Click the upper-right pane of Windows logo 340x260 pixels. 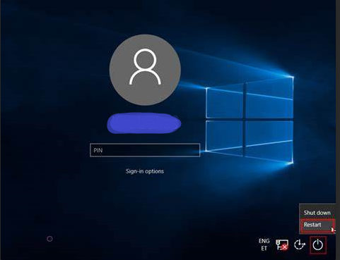tap(269, 97)
